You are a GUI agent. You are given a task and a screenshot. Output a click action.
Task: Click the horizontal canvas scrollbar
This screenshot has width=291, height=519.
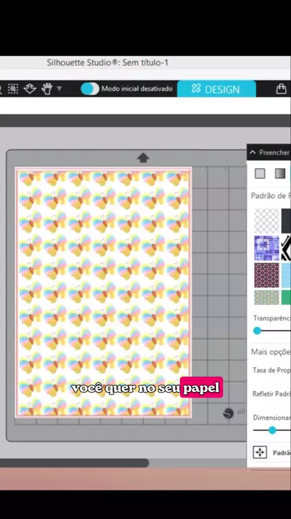[x=75, y=463]
